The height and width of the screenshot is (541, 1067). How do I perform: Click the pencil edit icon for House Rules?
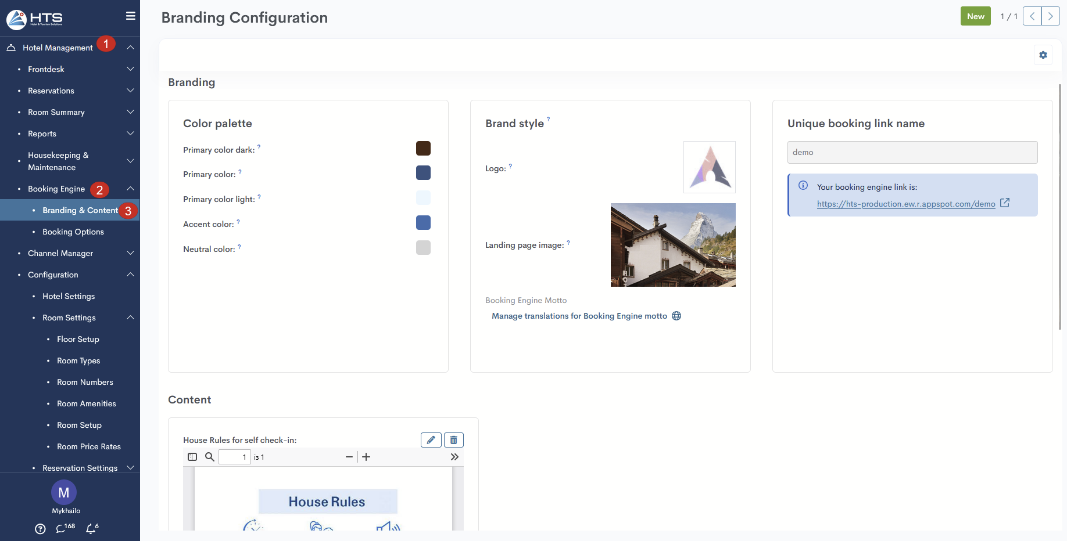pyautogui.click(x=431, y=440)
